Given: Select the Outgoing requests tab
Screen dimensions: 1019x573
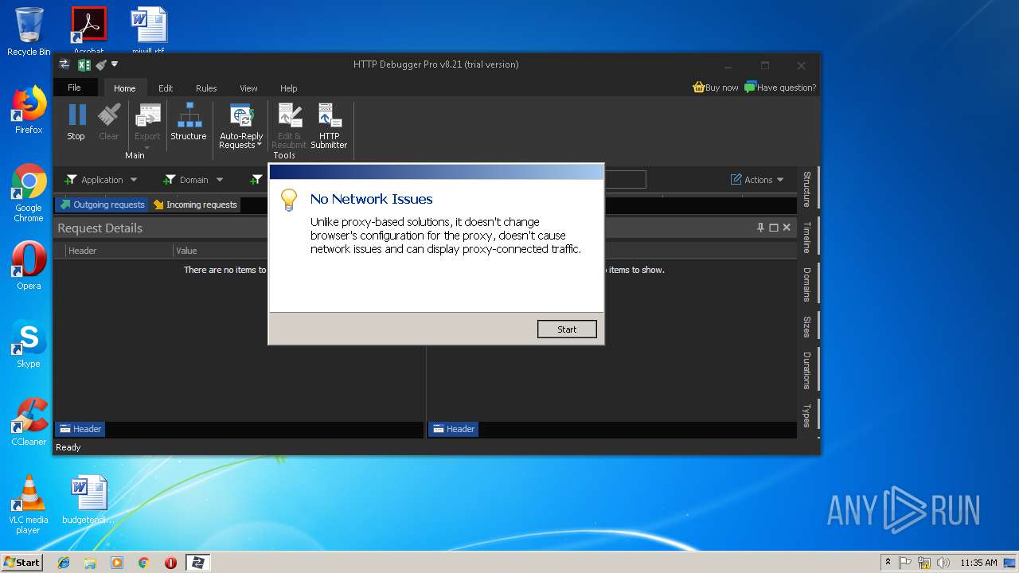Looking at the screenshot, I should (102, 205).
